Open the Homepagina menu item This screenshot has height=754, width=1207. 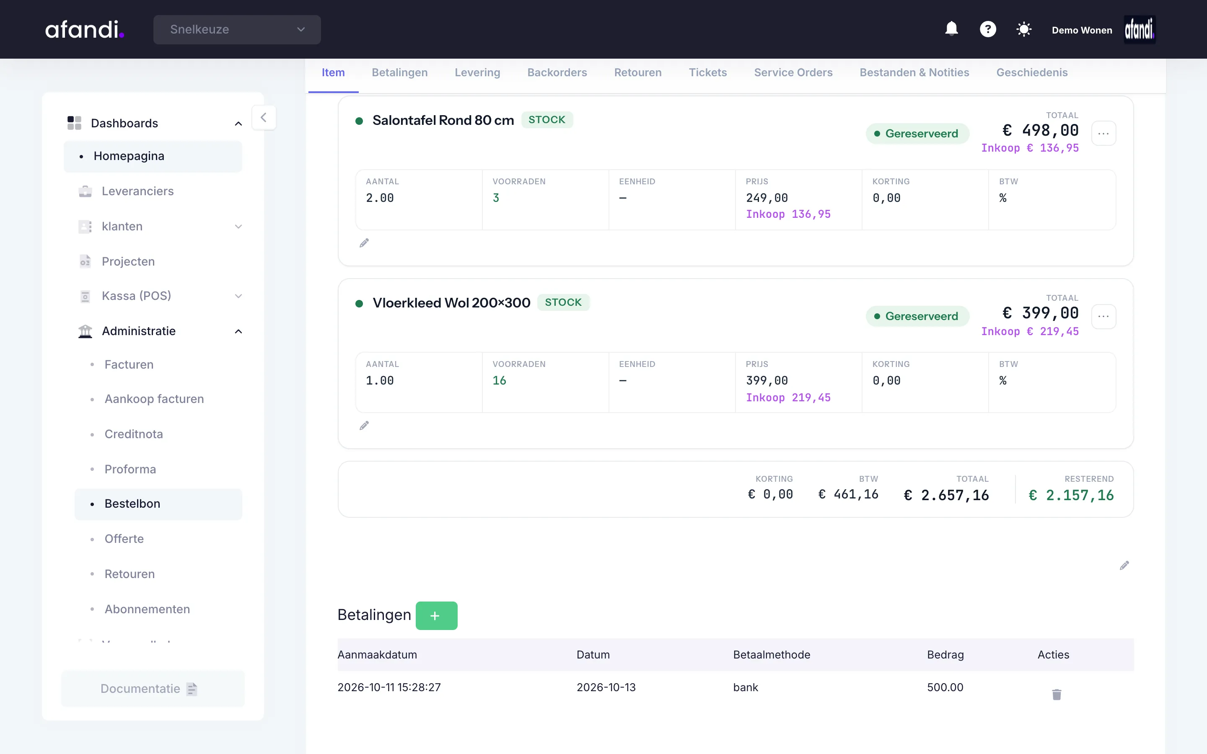(153, 156)
